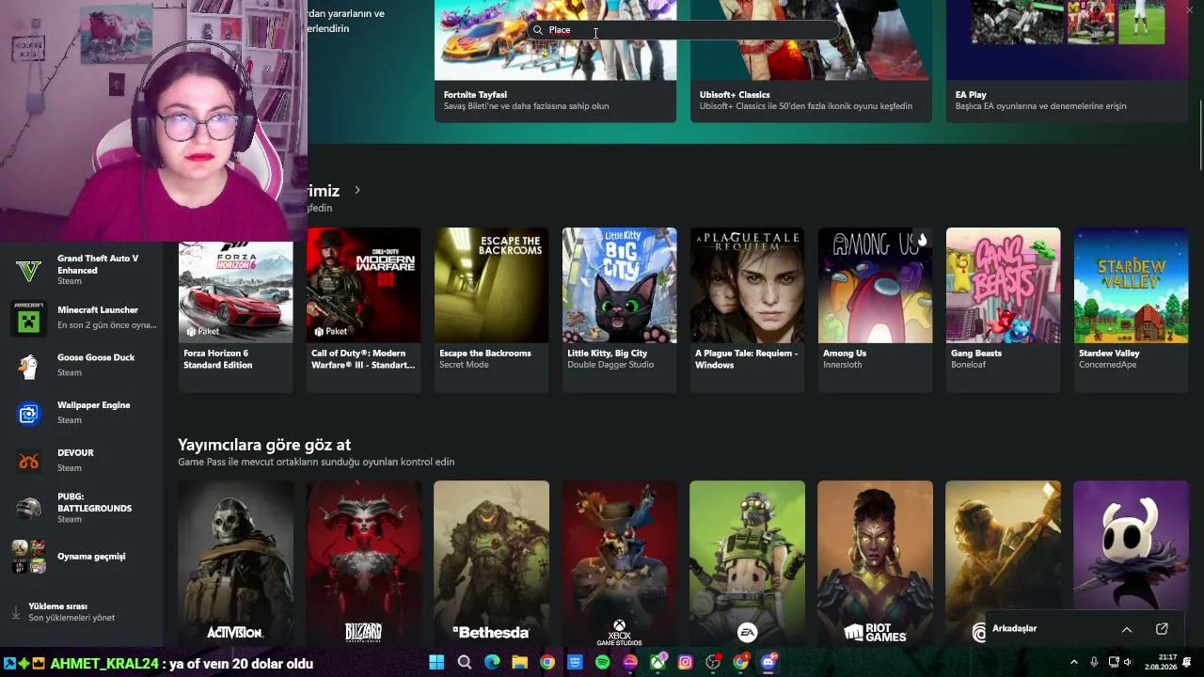Click the search magnifier icon in search box

[538, 30]
